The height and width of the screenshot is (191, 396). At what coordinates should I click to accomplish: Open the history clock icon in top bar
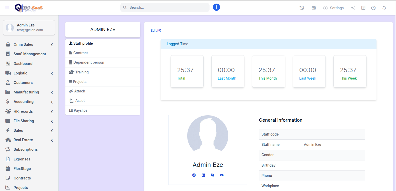coord(302,8)
